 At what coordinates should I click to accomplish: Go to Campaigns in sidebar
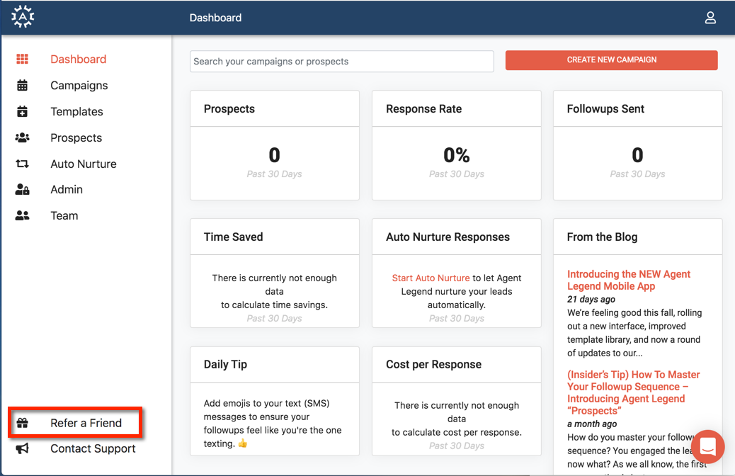(x=79, y=86)
